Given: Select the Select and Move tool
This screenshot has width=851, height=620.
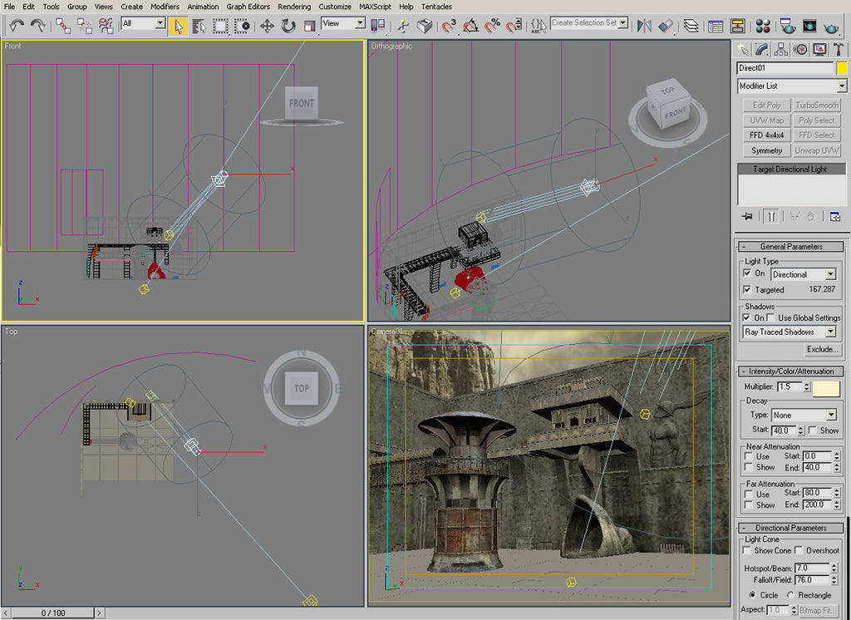Looking at the screenshot, I should click(x=267, y=26).
